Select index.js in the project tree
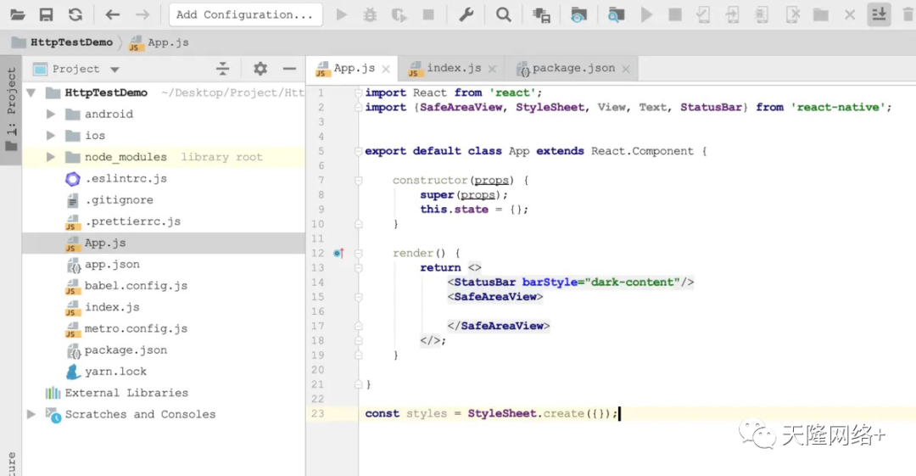 (x=112, y=307)
